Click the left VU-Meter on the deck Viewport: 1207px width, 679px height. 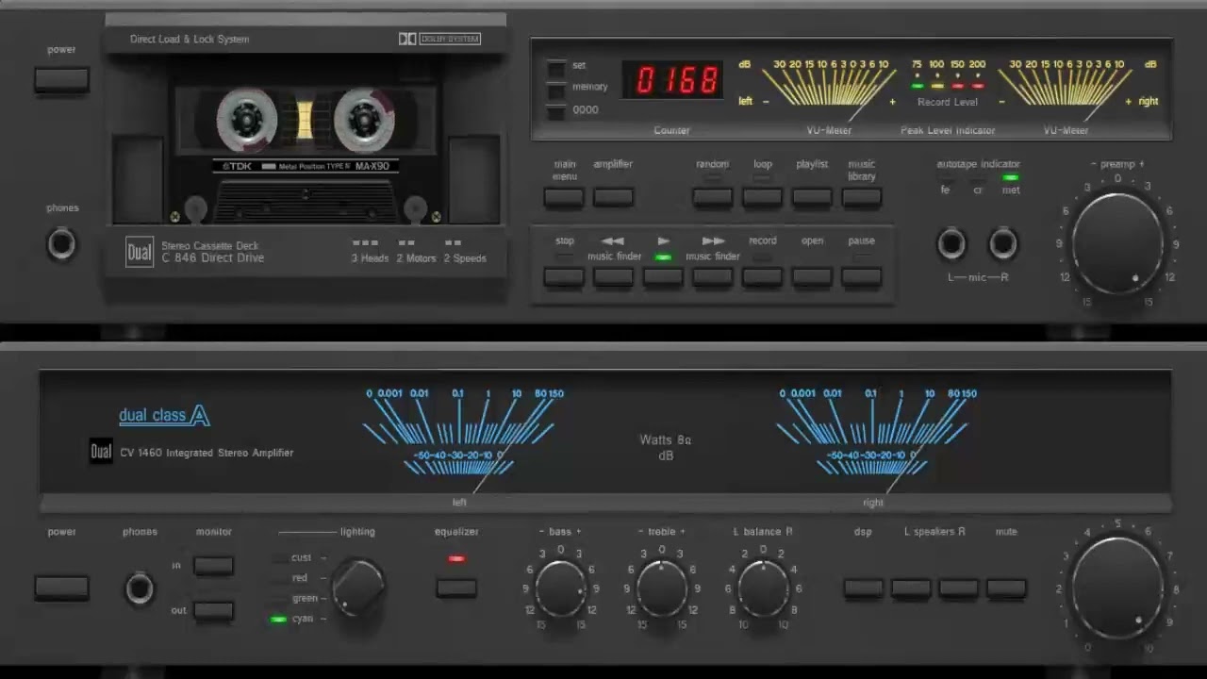click(x=829, y=90)
